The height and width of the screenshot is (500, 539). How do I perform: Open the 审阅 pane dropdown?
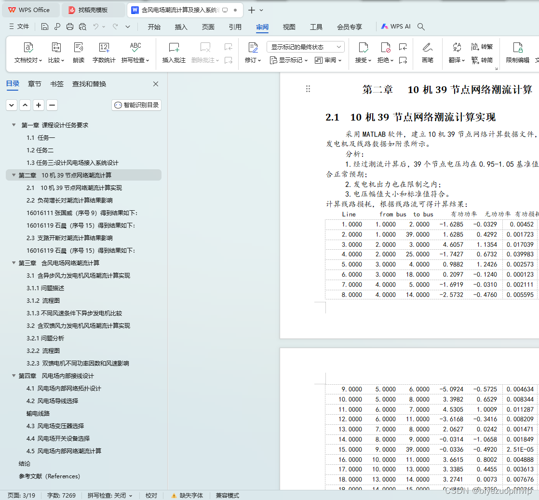tap(328, 60)
